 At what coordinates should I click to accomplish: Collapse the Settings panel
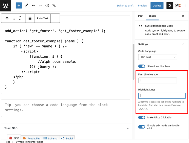[x=183, y=44]
